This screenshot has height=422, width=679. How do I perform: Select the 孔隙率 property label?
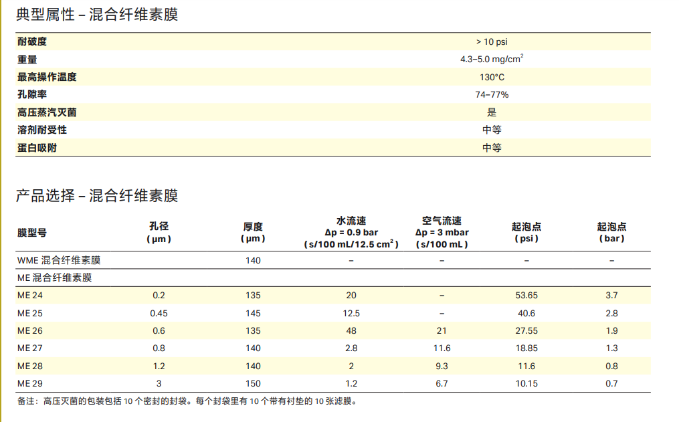pos(32,94)
